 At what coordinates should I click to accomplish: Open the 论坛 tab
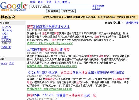pyautogui.click(x=57, y=2)
